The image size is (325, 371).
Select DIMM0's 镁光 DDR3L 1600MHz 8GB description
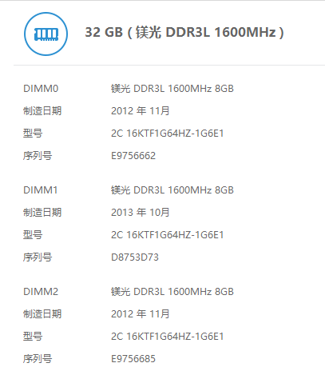click(172, 89)
